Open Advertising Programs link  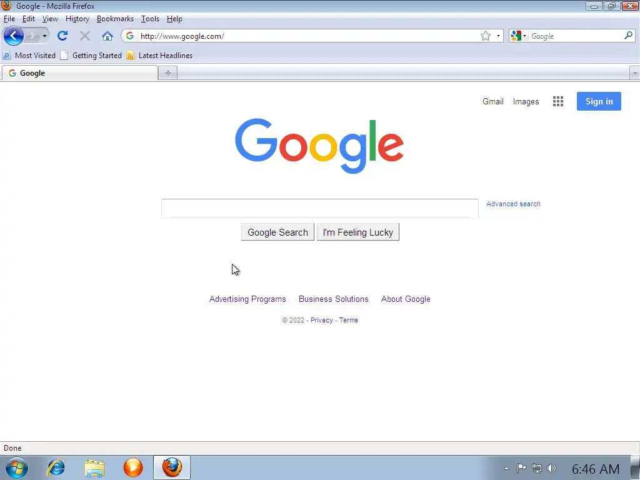[x=247, y=299]
